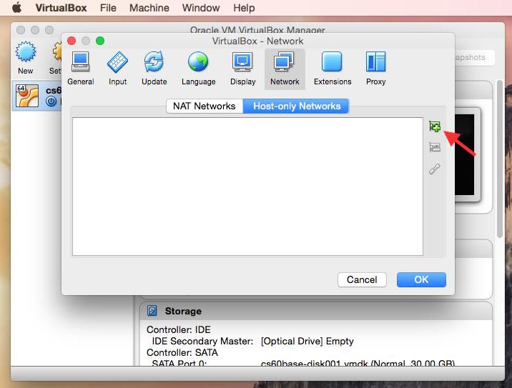
Task: Open the Display preferences pane
Action: [x=242, y=69]
